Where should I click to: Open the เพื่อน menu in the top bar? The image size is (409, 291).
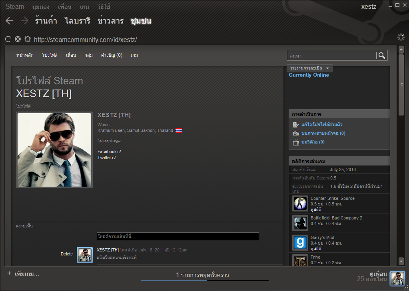64,7
